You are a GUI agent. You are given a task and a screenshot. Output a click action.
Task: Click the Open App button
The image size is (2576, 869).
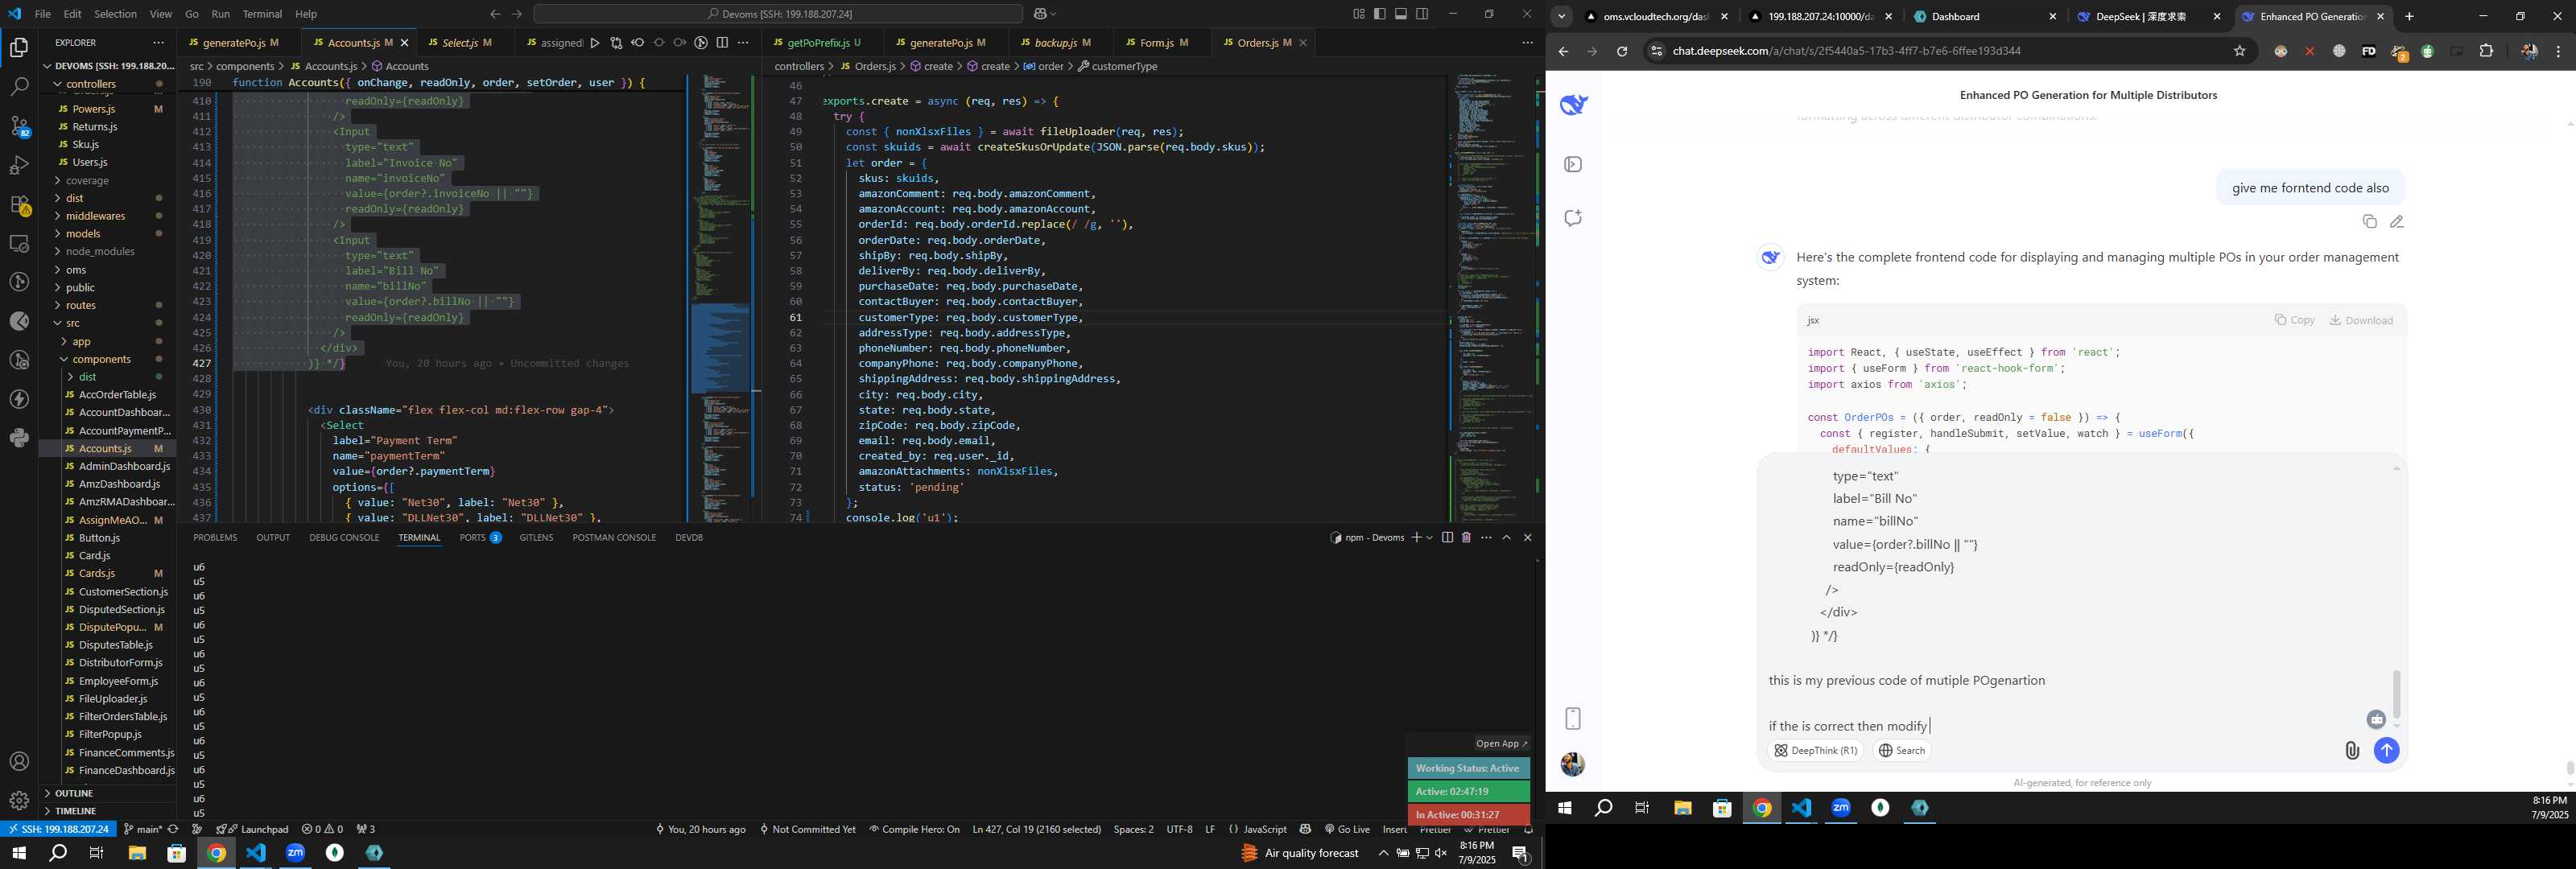click(1501, 744)
